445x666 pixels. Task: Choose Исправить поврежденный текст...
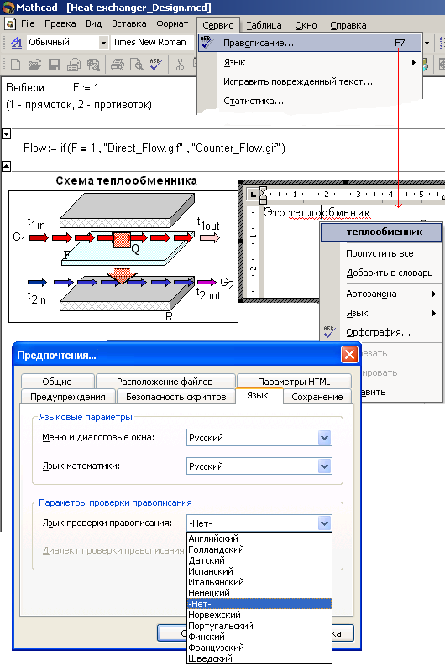(310, 81)
